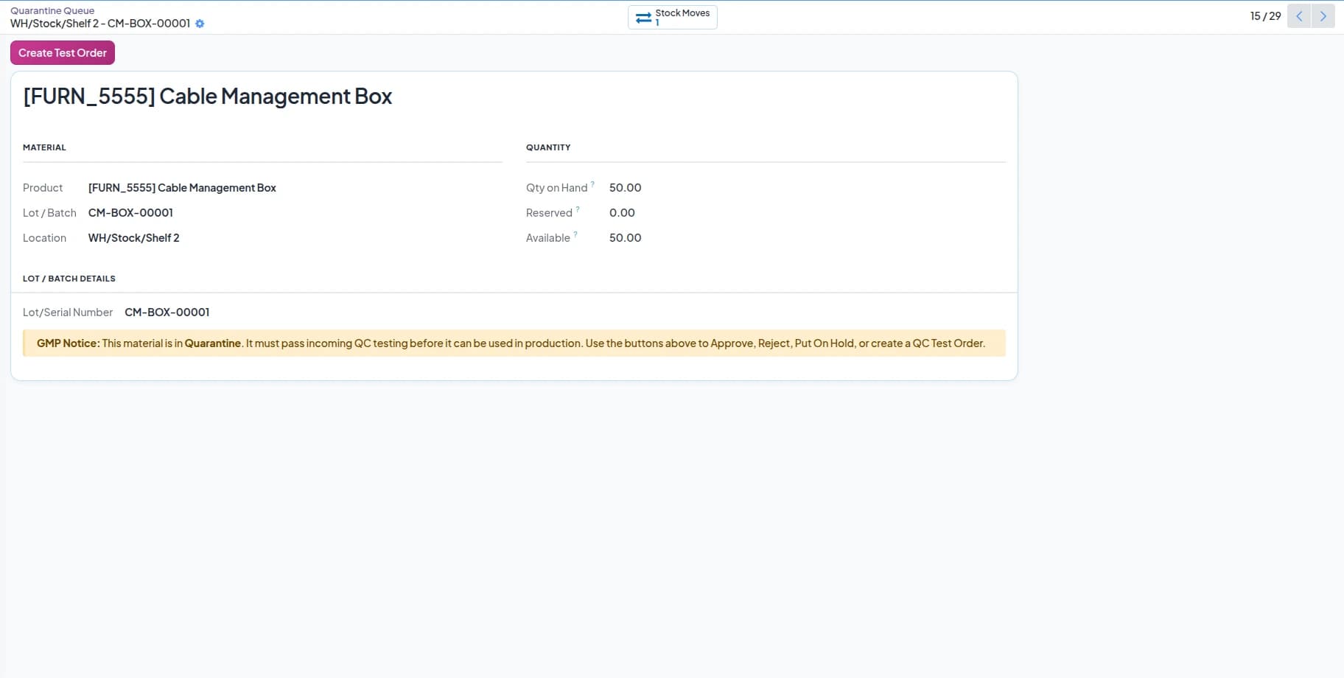Open the Cable Management Box product link
Image resolution: width=1344 pixels, height=678 pixels.
[182, 188]
